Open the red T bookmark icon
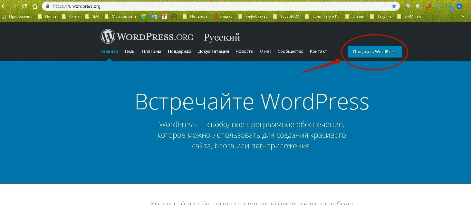The image size is (471, 205). pyautogui.click(x=164, y=16)
